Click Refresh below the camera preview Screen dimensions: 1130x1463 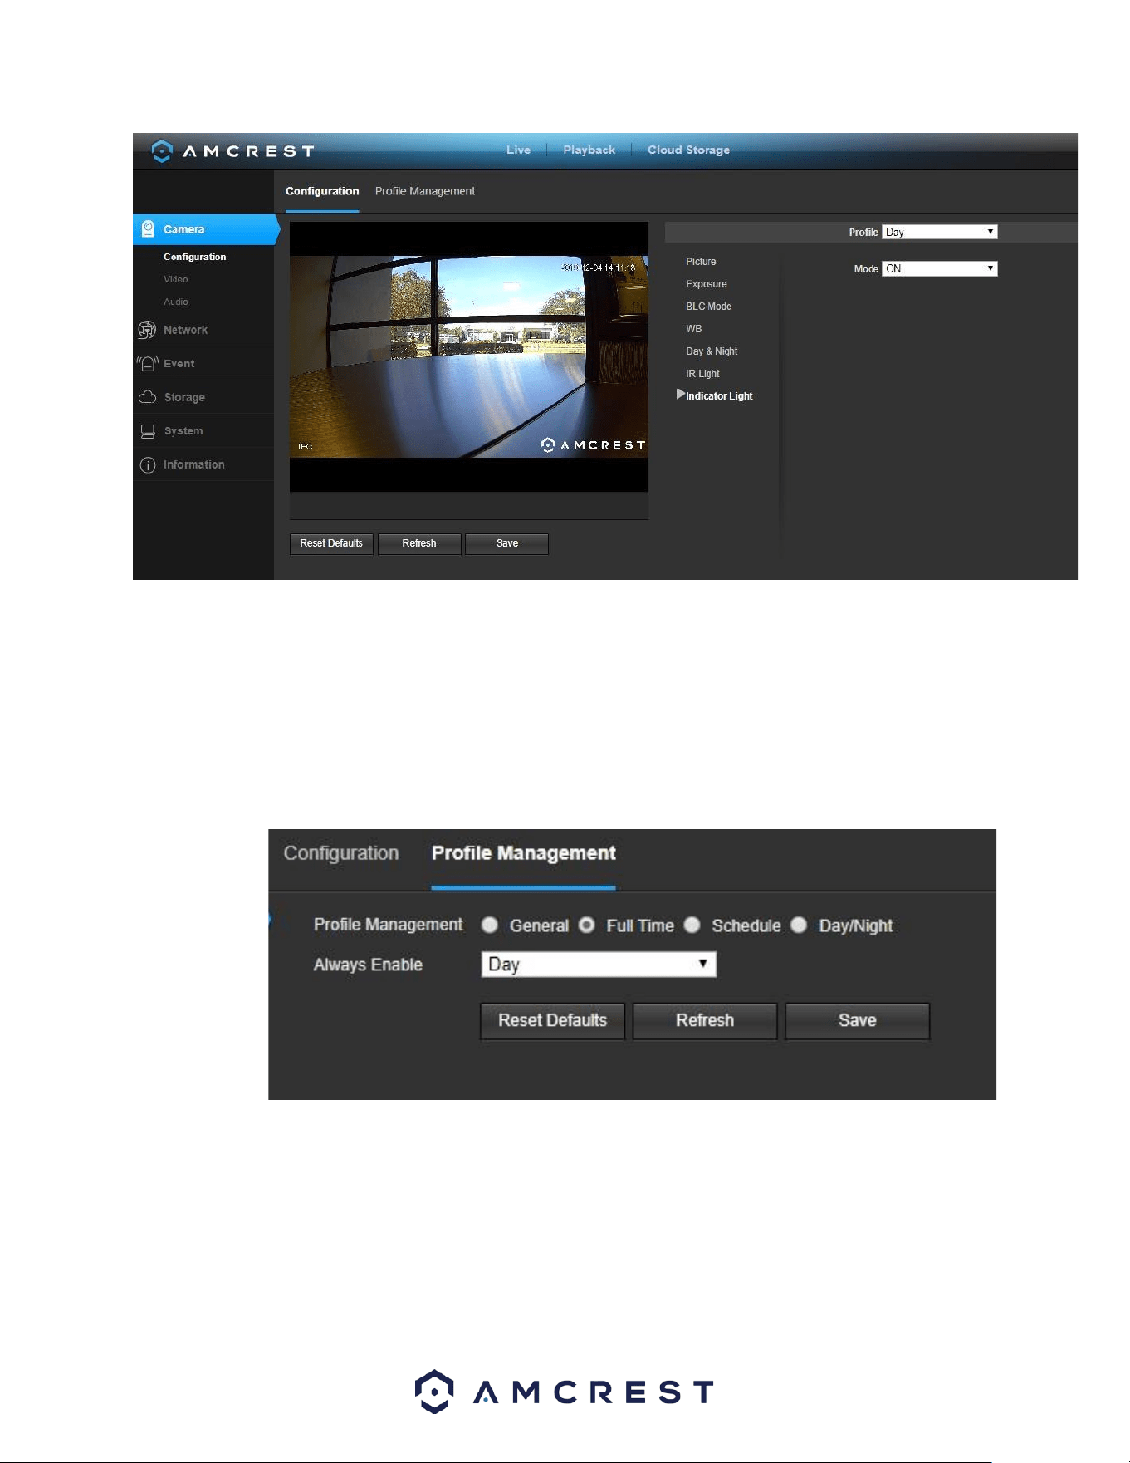[419, 543]
